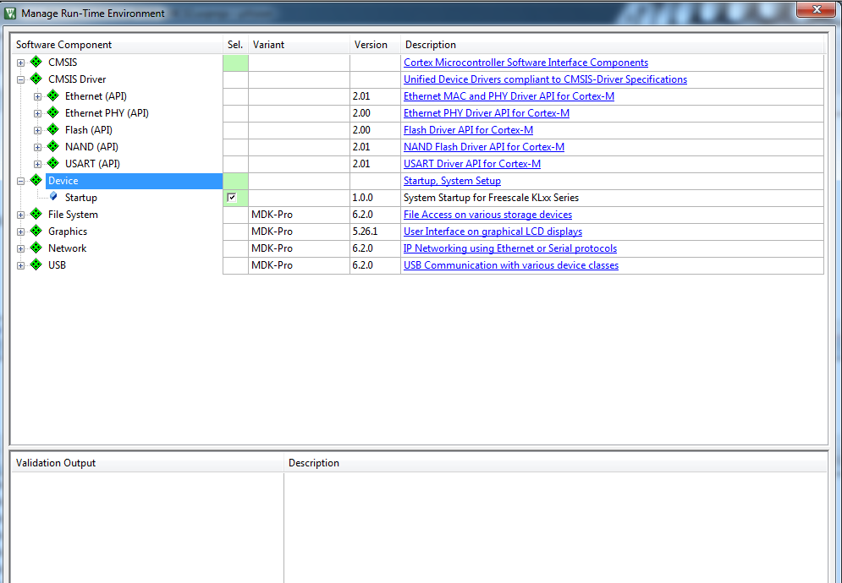This screenshot has width=842, height=583.
Task: Select the File System tree item label
Action: [73, 214]
